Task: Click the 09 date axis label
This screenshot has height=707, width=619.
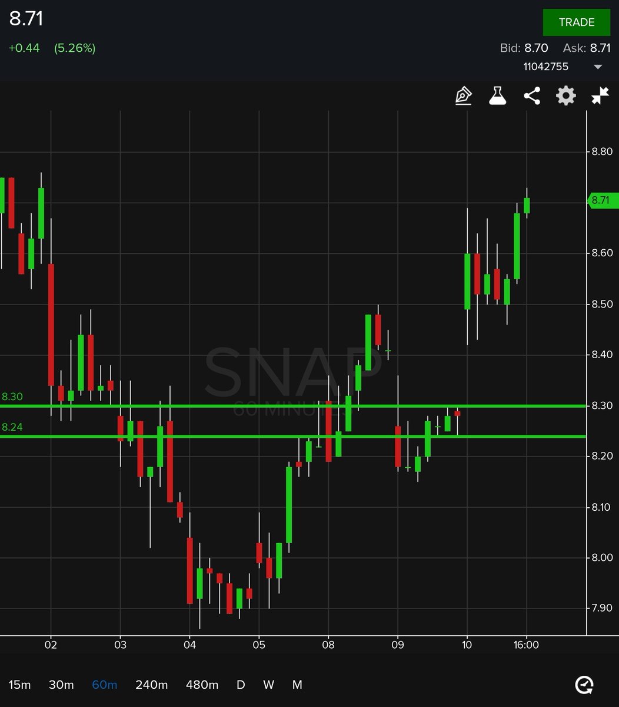Action: pyautogui.click(x=398, y=645)
